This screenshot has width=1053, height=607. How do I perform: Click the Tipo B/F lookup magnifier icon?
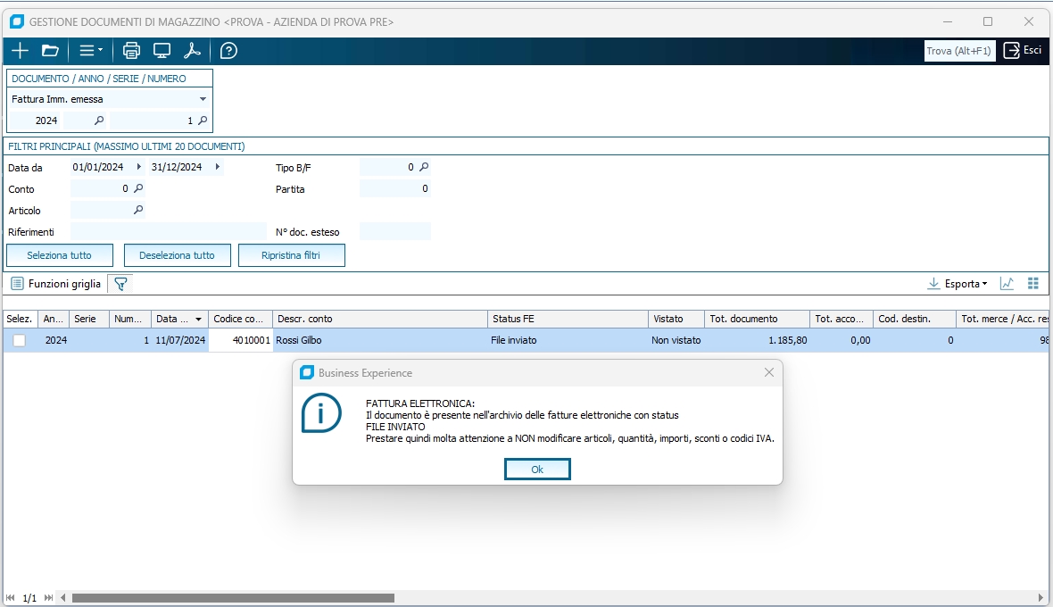tap(424, 167)
